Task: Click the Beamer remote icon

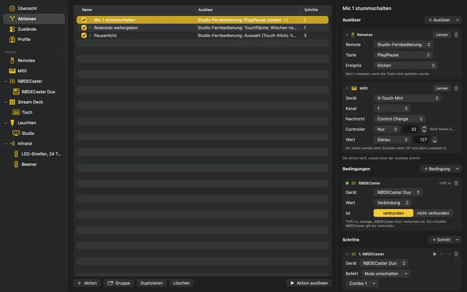Action: click(x=16, y=164)
